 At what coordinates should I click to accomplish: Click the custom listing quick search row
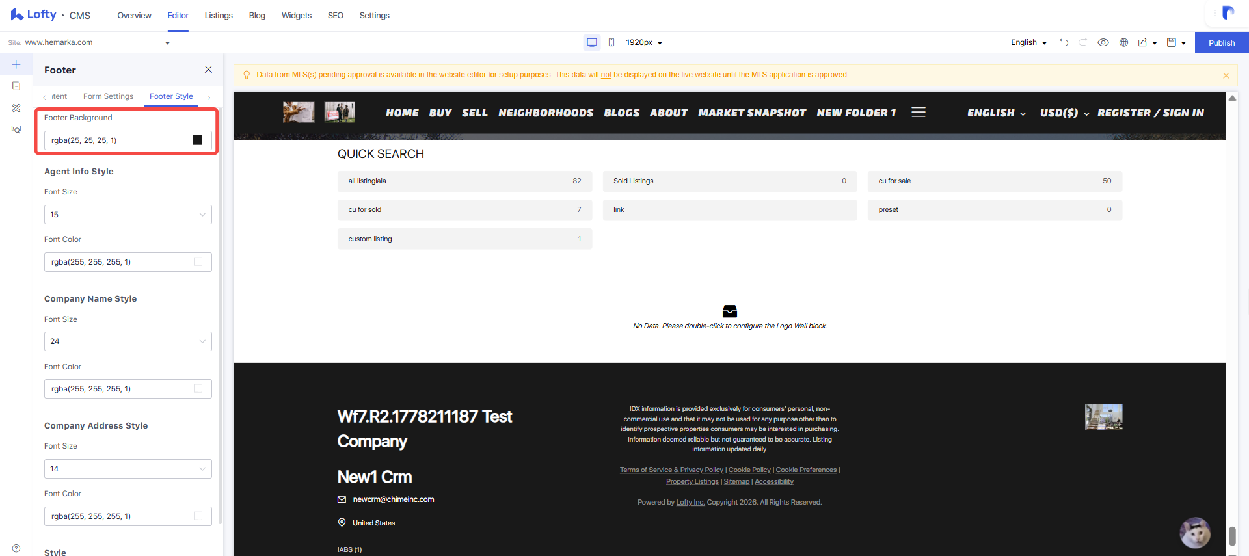pyautogui.click(x=464, y=239)
